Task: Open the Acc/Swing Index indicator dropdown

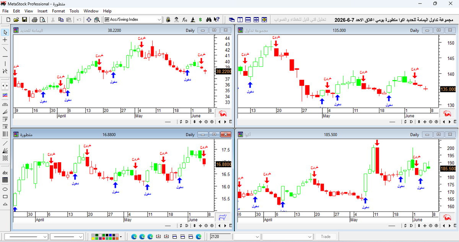Action: tap(160, 19)
